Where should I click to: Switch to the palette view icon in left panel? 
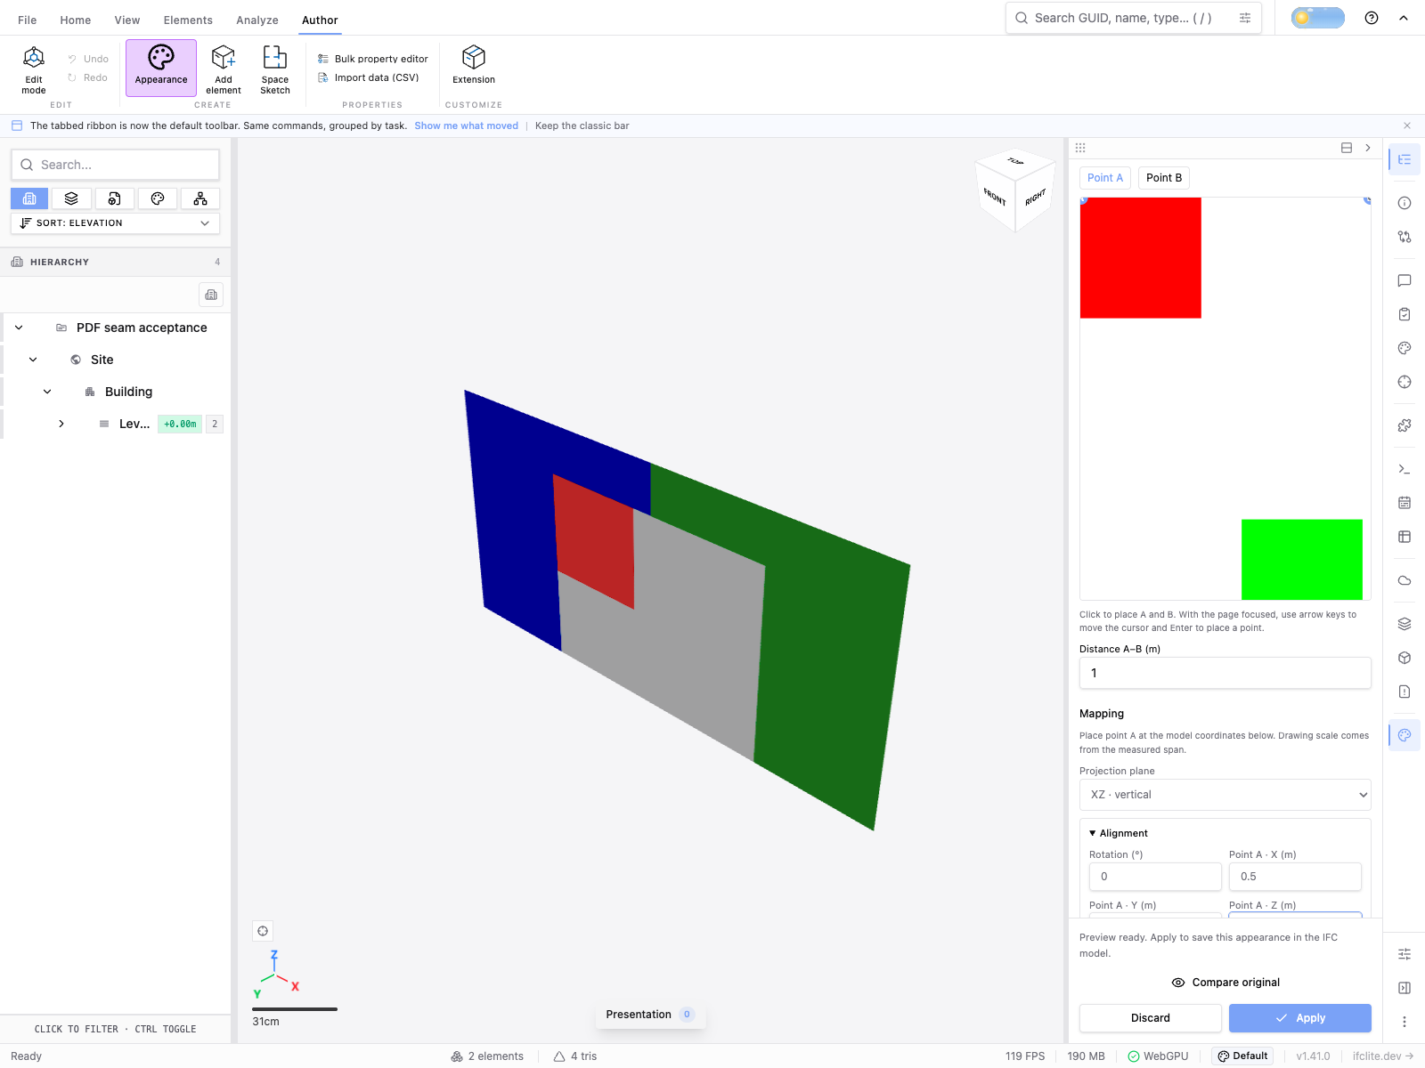pos(158,198)
